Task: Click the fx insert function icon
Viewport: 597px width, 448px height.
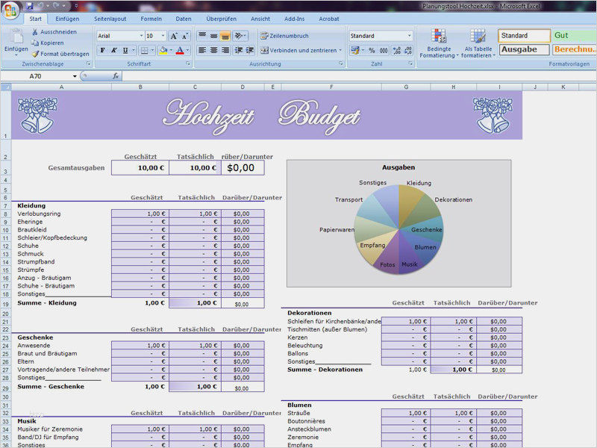Action: 116,76
